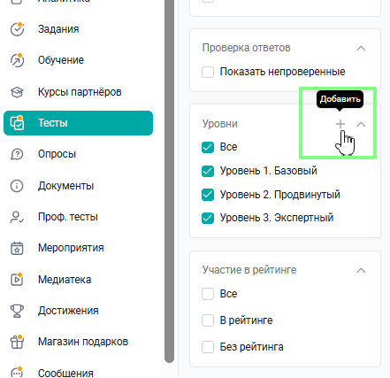The image size is (390, 378).
Task: Click the Проверка ответов heading
Action: pos(247,48)
